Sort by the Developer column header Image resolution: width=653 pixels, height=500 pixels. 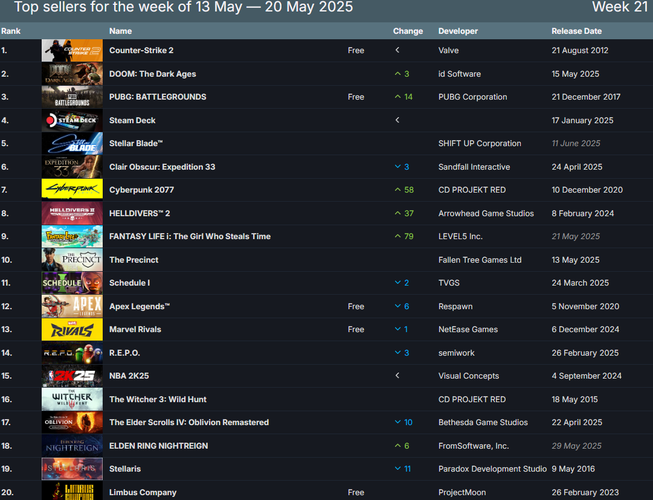458,31
